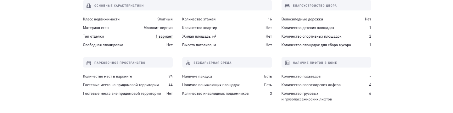Screen dimensions: 453x113
Task: Click the wheelchair icon beside Безбарьерная среда
Action: click(188, 62)
